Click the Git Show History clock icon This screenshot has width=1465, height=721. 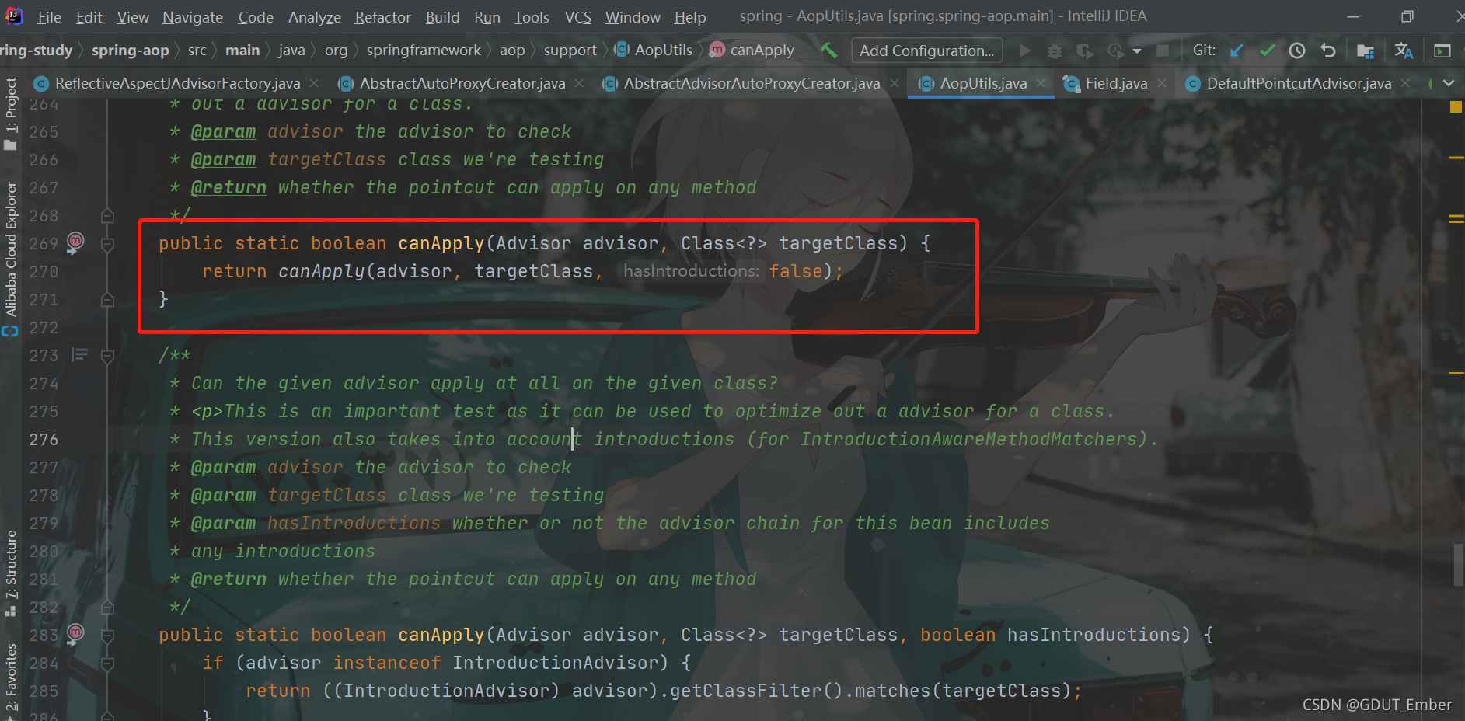1297,51
